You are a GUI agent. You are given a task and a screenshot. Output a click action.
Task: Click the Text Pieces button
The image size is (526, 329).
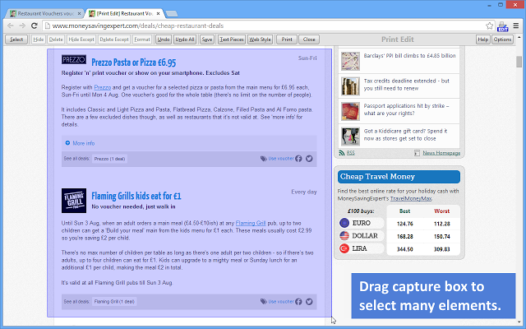click(232, 39)
